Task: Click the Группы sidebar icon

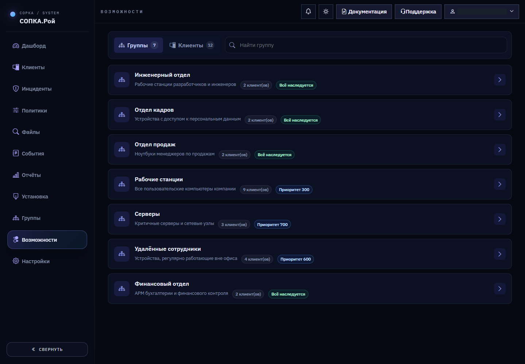Action: [16, 218]
